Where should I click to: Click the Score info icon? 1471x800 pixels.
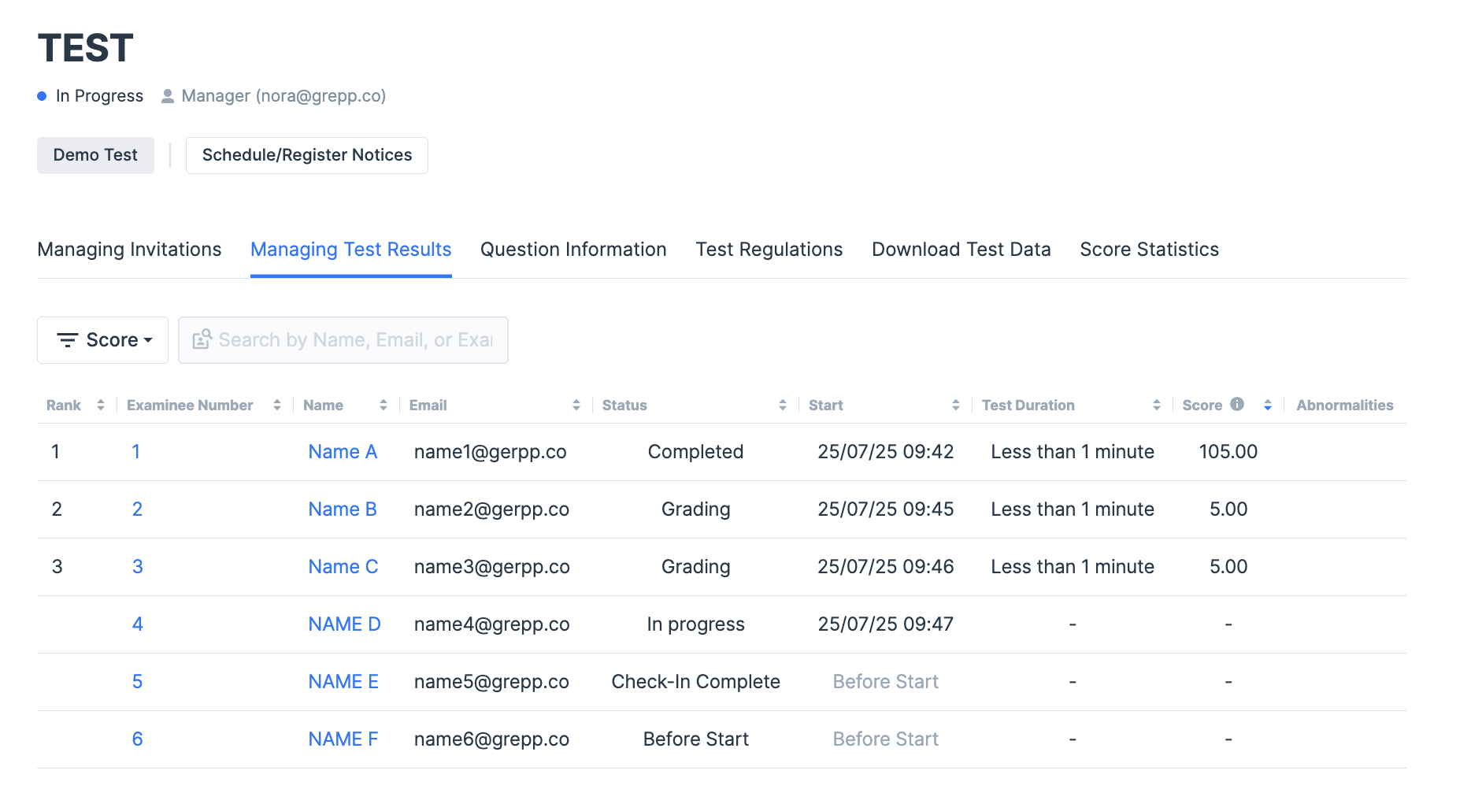point(1237,404)
